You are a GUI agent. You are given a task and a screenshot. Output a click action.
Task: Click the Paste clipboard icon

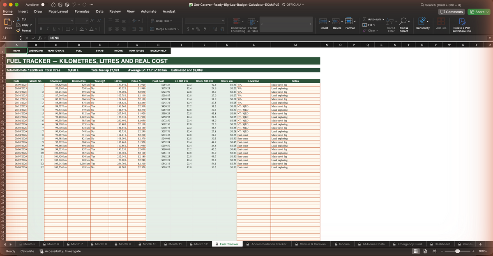pos(8,22)
